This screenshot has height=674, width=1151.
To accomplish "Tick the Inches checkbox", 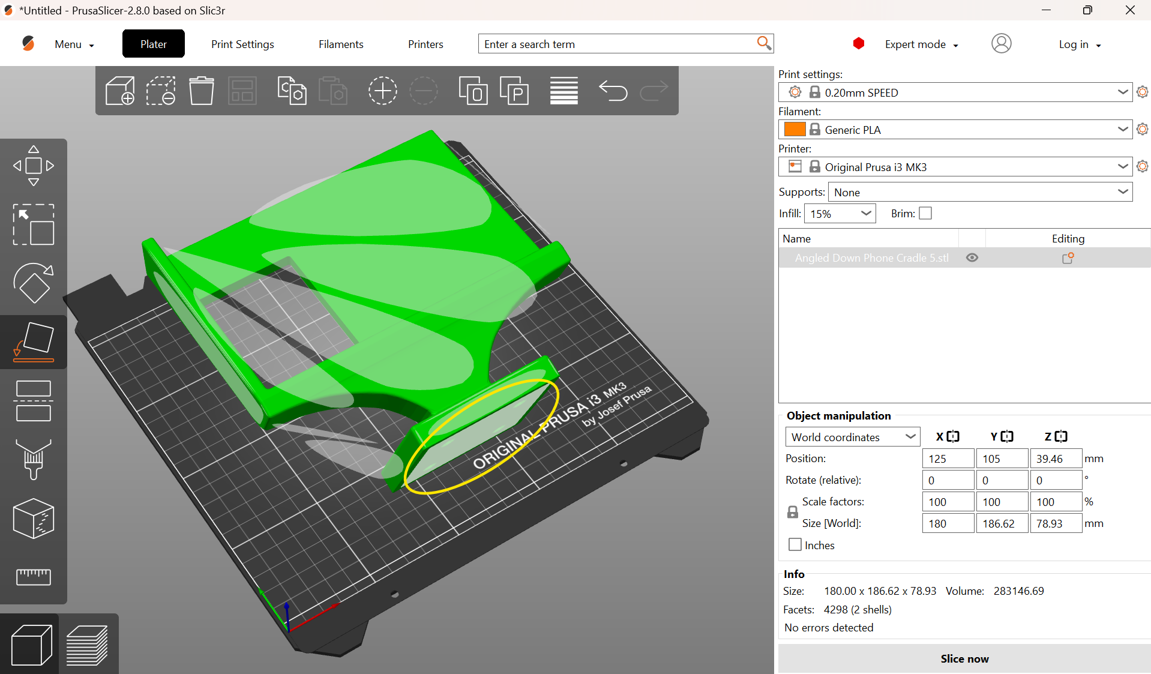I will point(795,544).
